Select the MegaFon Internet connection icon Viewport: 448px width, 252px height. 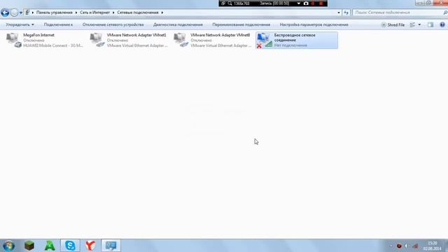(14, 40)
